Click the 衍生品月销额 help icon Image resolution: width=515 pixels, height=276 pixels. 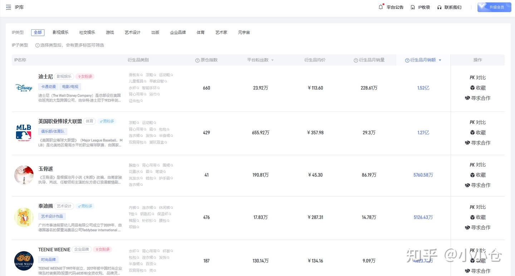tap(407, 60)
